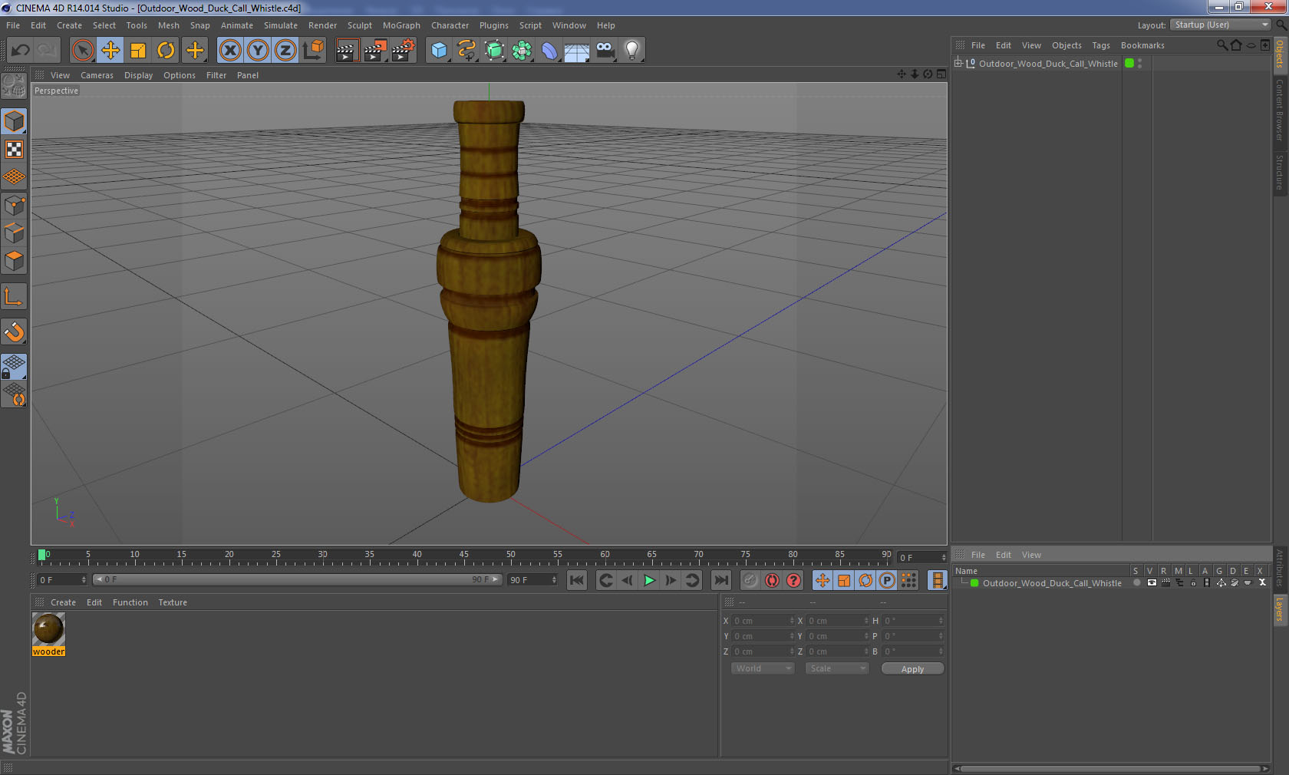Switch to Polygons mode
This screenshot has height=775, width=1289.
click(14, 261)
